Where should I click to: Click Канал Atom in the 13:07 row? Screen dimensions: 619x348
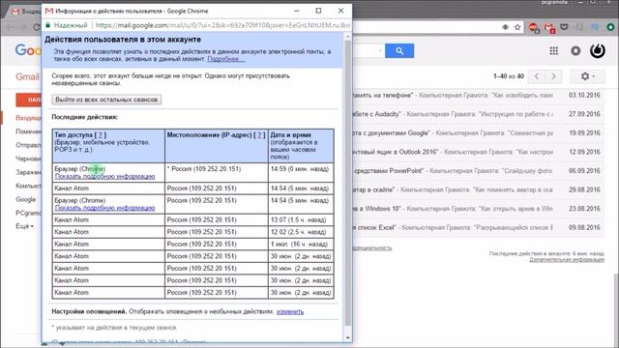click(72, 219)
